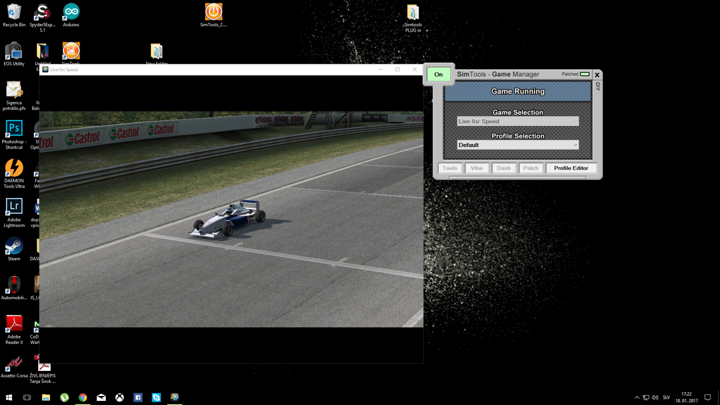
Task: Open Skype from the taskbar
Action: [156, 397]
